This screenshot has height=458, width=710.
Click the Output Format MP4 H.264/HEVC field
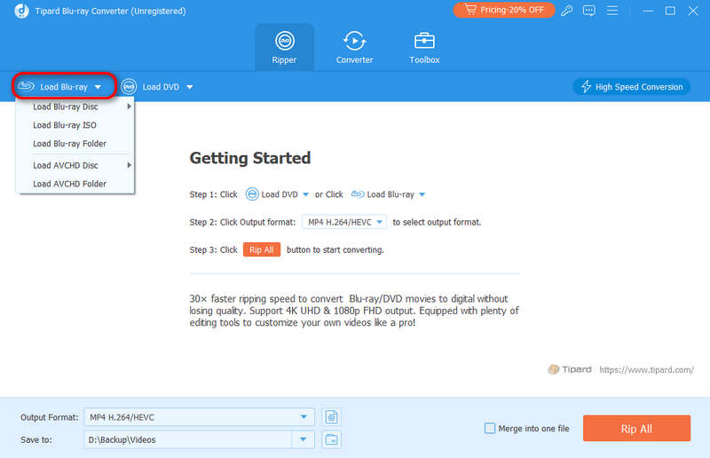coord(199,417)
